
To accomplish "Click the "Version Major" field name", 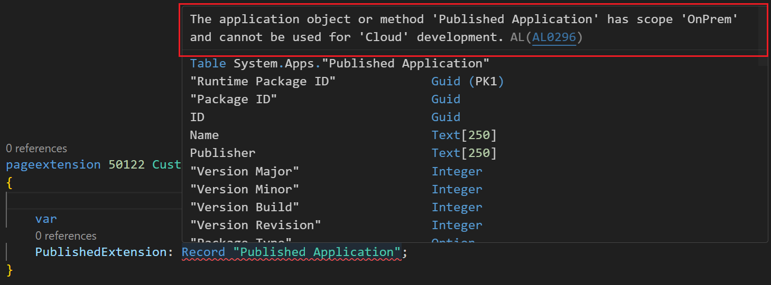I will click(x=245, y=171).
